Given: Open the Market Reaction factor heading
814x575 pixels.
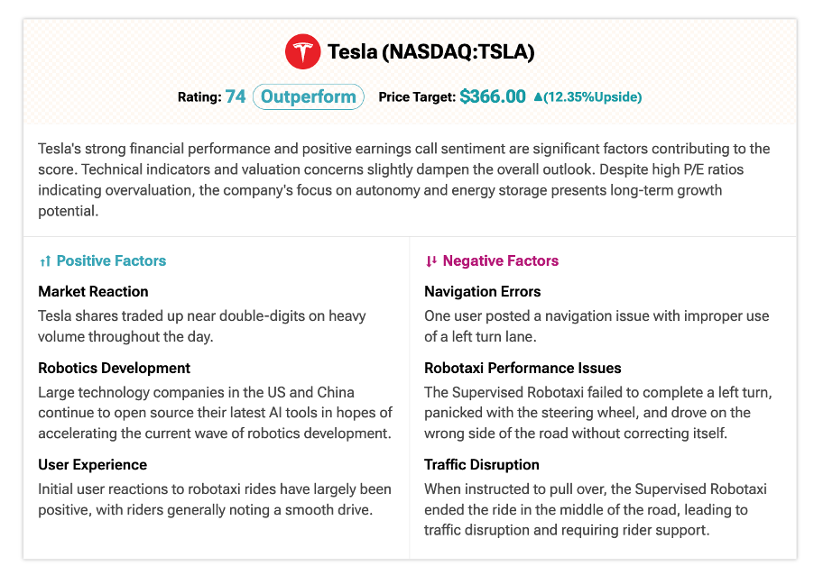Looking at the screenshot, I should [94, 291].
